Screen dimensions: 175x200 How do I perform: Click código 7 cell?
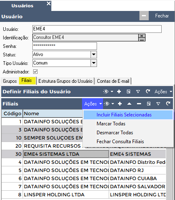12,187
